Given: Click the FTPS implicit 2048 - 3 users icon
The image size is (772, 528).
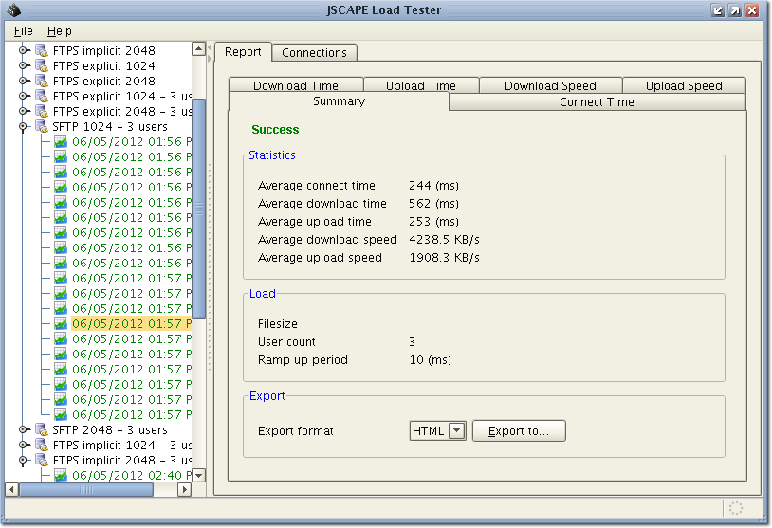Looking at the screenshot, I should pyautogui.click(x=42, y=461).
